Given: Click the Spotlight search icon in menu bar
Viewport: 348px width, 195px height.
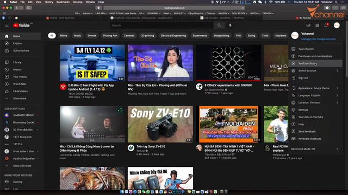Looking at the screenshot, I should (337, 2).
